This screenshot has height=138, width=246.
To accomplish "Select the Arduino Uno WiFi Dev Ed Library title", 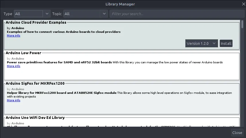I will coord(35,118).
